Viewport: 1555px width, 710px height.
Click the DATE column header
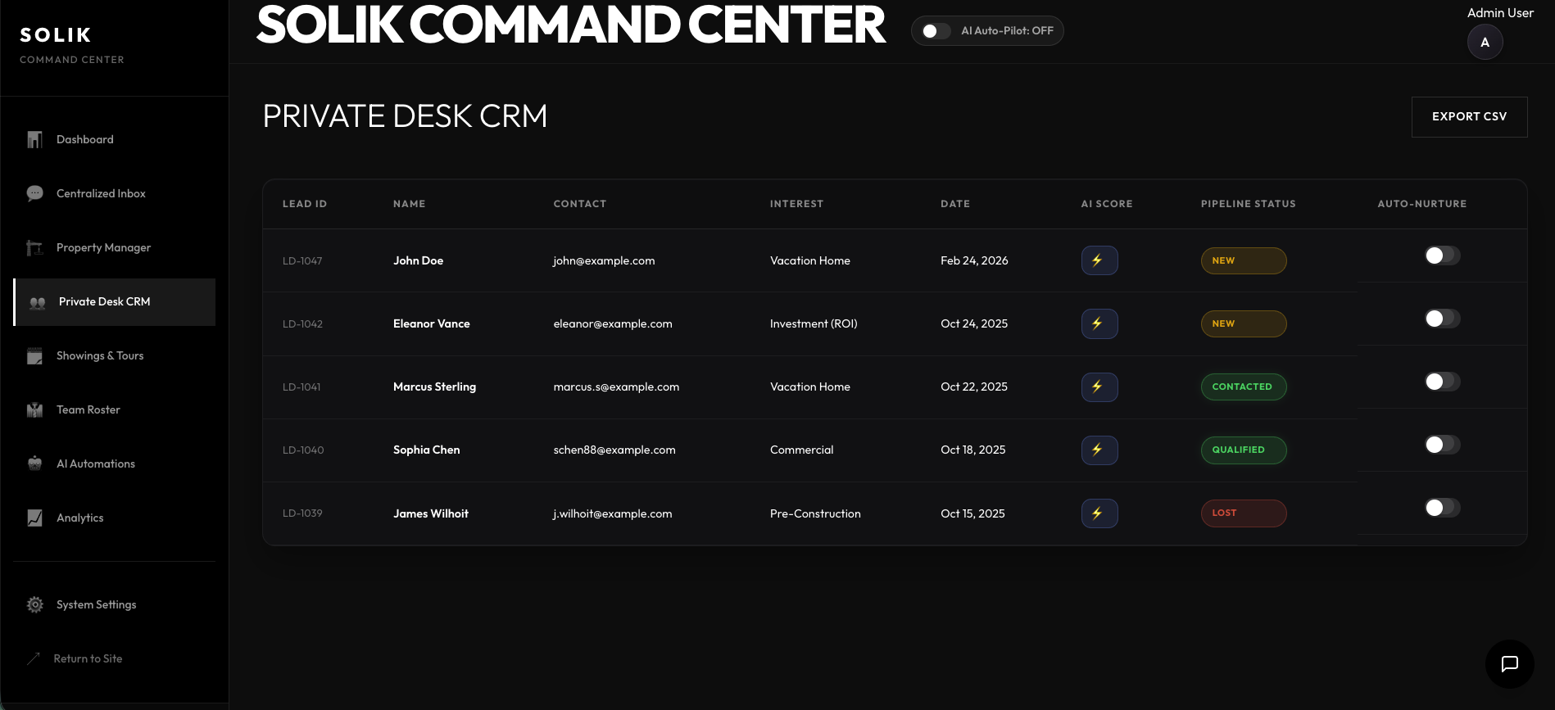tap(955, 204)
